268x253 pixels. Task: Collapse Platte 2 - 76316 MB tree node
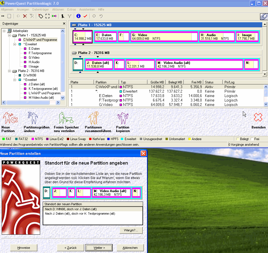(9, 71)
